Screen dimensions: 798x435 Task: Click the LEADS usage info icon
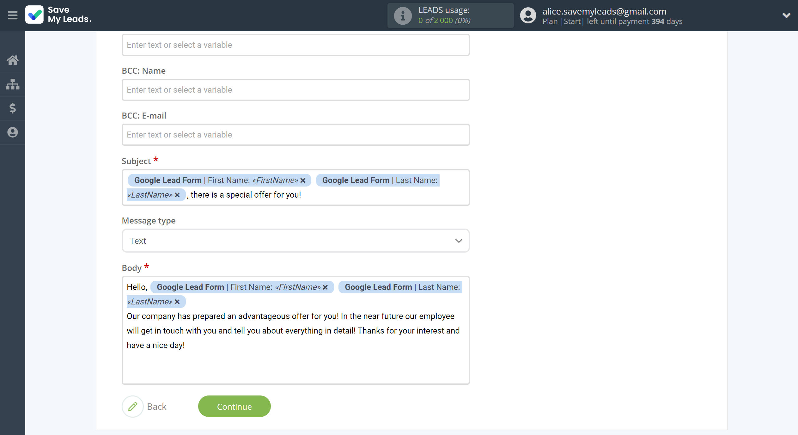(x=403, y=15)
